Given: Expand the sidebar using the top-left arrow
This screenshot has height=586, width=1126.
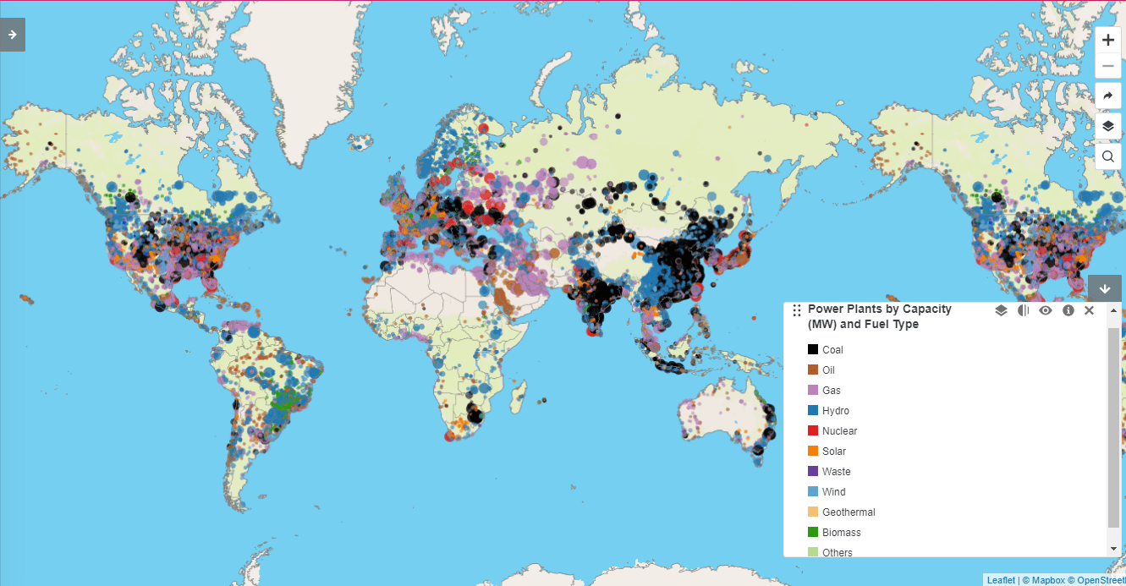Looking at the screenshot, I should tap(12, 35).
